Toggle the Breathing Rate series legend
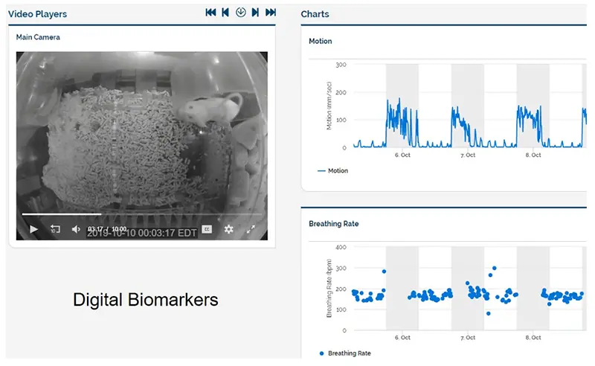The image size is (595, 366). tap(344, 353)
